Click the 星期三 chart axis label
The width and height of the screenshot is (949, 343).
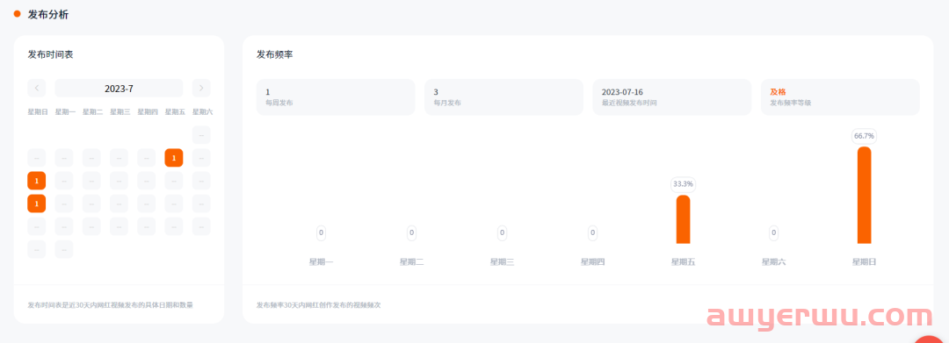pos(502,262)
